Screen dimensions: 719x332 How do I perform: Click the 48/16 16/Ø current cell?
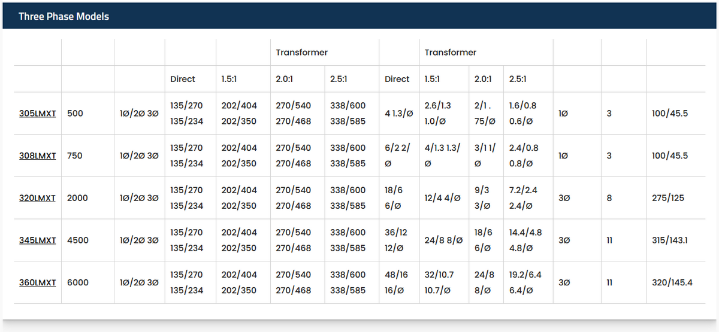click(396, 282)
